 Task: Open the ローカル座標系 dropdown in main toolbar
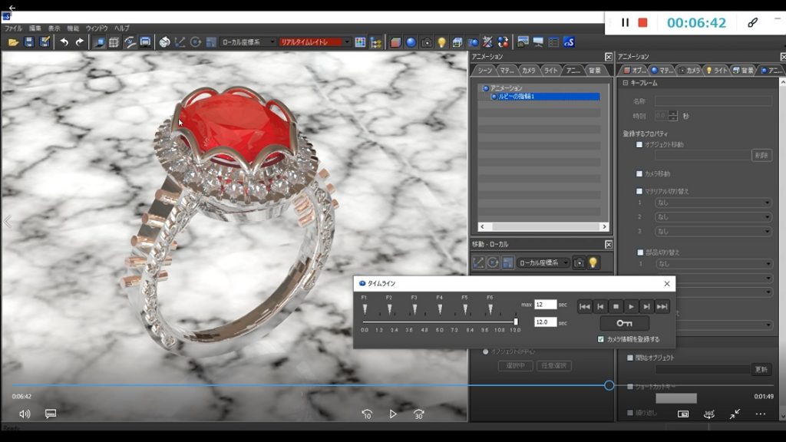[x=248, y=42]
